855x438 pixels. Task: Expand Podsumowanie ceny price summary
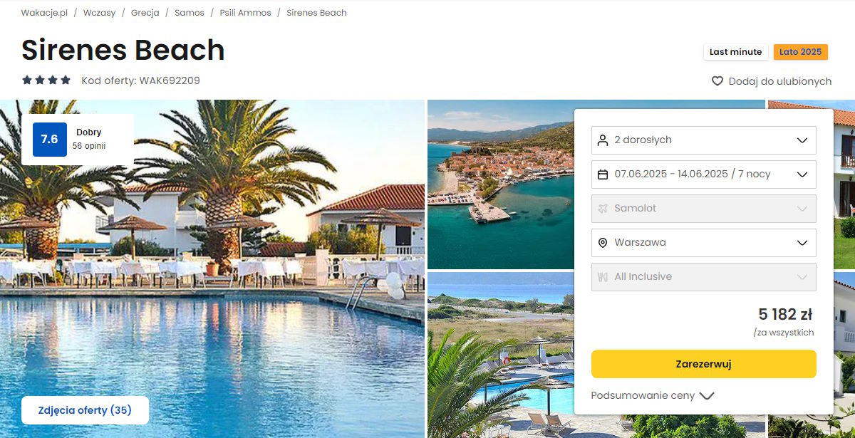(x=653, y=396)
